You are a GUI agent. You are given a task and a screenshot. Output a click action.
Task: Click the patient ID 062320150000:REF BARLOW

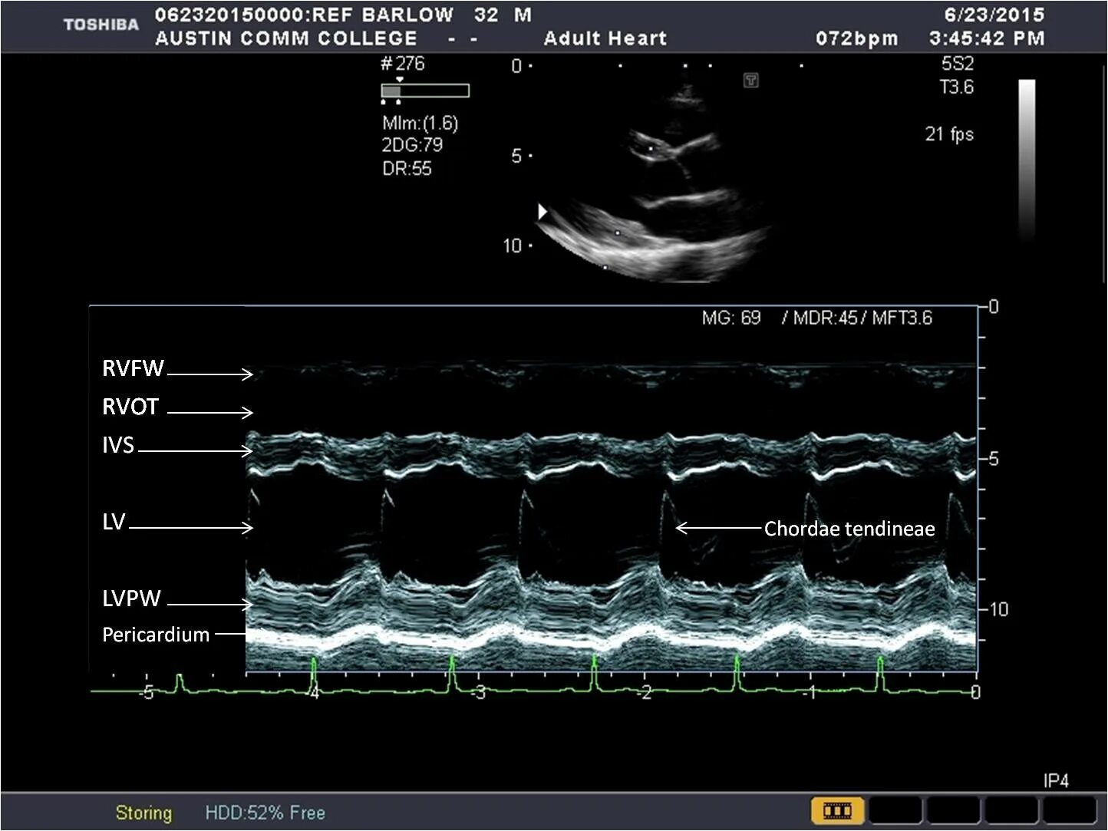[x=304, y=15]
